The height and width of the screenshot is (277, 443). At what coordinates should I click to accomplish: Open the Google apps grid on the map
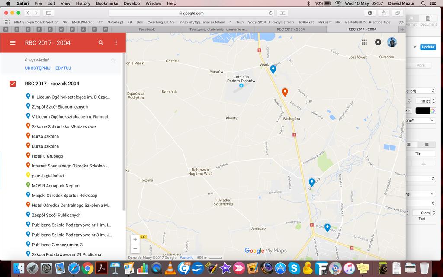pyautogui.click(x=364, y=42)
